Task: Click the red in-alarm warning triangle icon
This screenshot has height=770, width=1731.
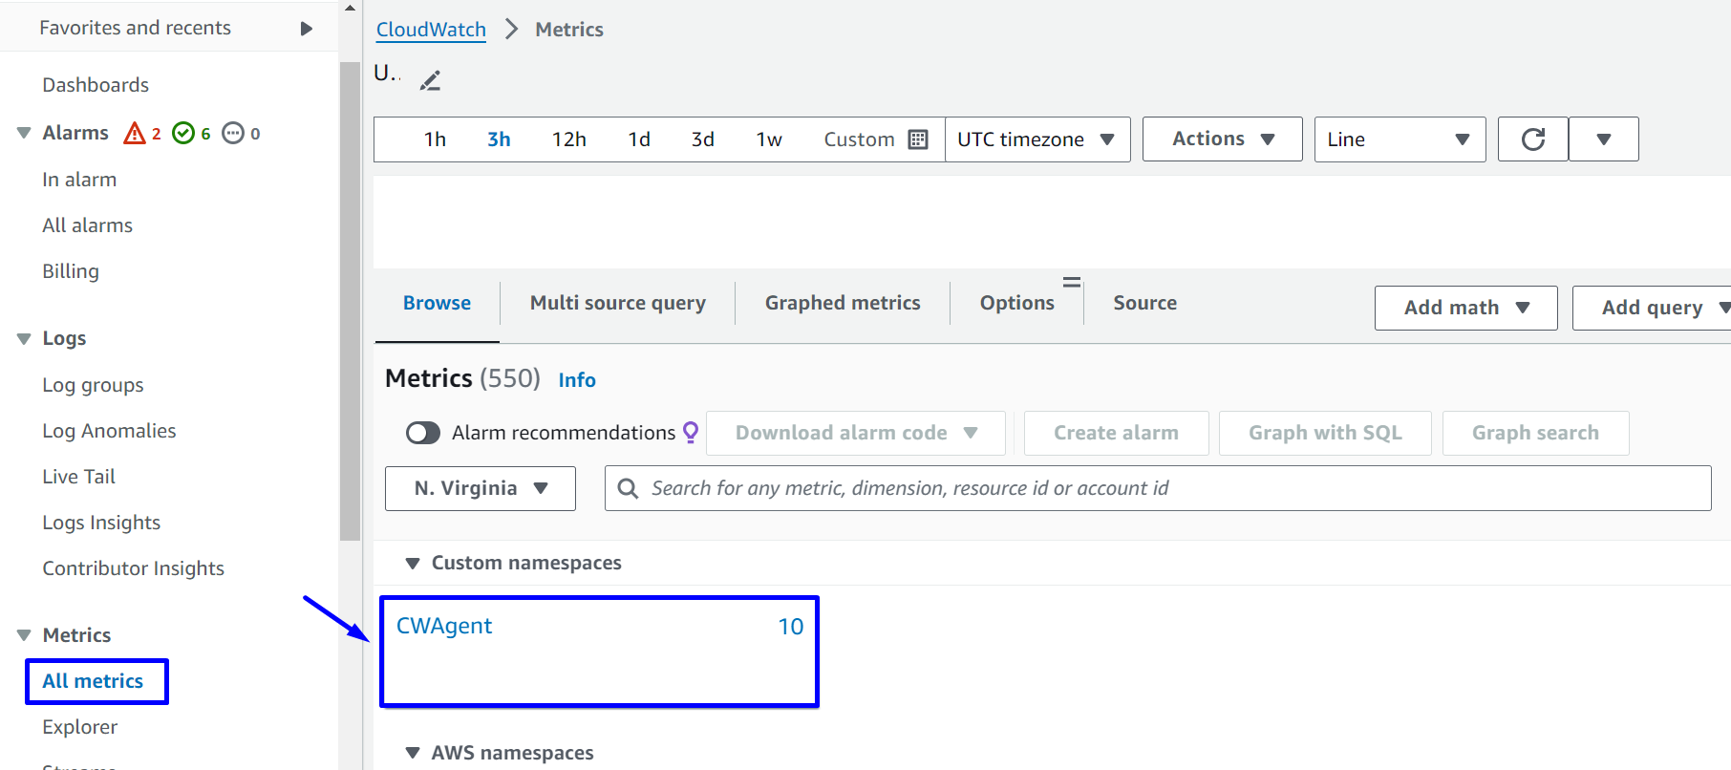Action: pyautogui.click(x=135, y=133)
